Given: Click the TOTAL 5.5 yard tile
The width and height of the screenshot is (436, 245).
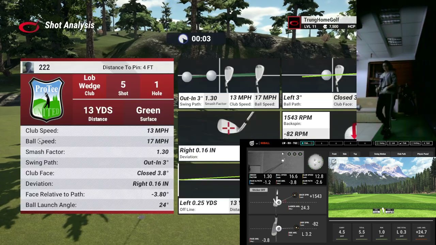Looking at the screenshot, I should pos(362,232).
